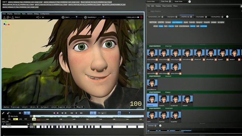242x136 pixels.
Task: Click the Sensitivity manipulator icon
Action: pos(86,17)
